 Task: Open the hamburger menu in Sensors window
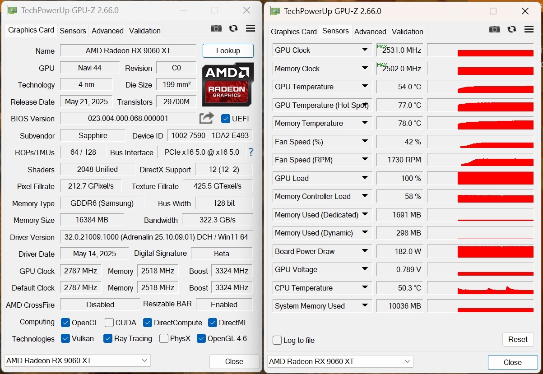coord(529,29)
